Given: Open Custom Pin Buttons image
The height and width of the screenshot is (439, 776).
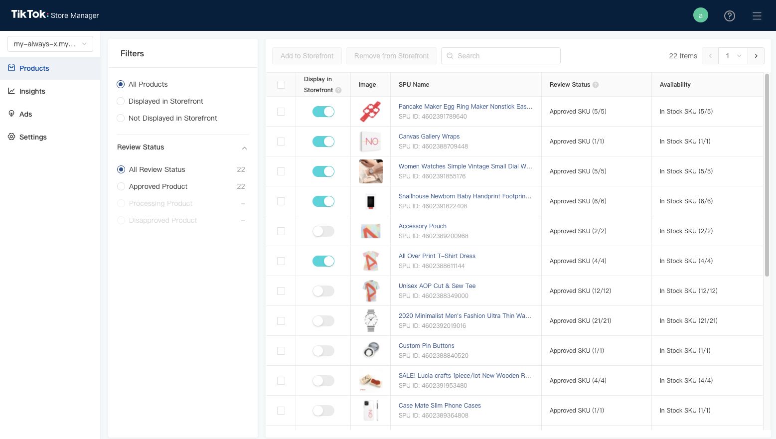Looking at the screenshot, I should click(x=371, y=351).
